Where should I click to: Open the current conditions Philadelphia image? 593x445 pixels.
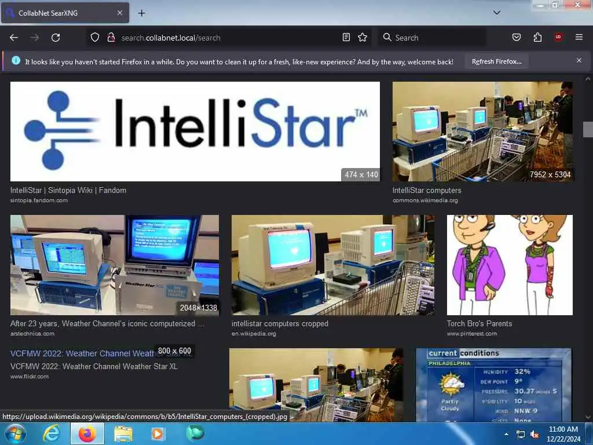494,385
